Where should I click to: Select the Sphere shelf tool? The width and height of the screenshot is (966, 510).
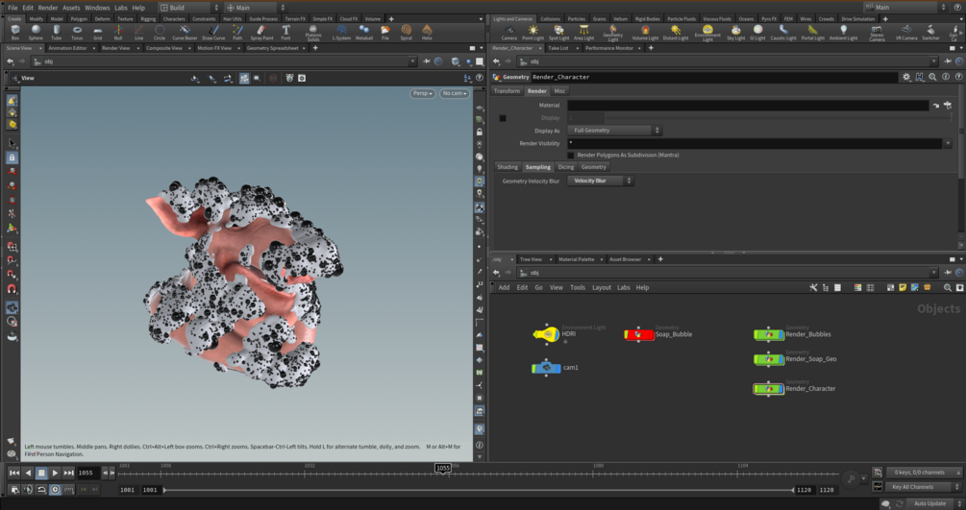tap(36, 32)
